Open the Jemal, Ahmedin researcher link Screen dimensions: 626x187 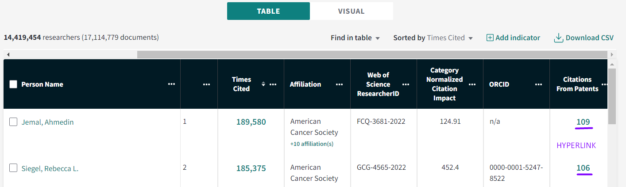(x=47, y=122)
